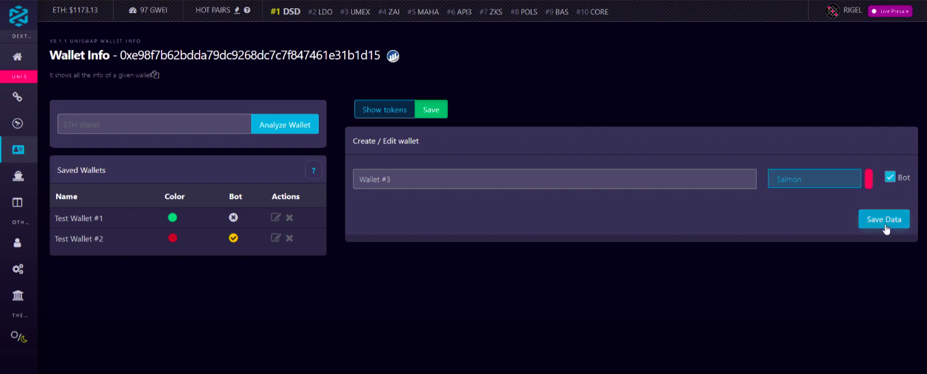Click the Create / Edit wallet panel title

click(x=386, y=141)
